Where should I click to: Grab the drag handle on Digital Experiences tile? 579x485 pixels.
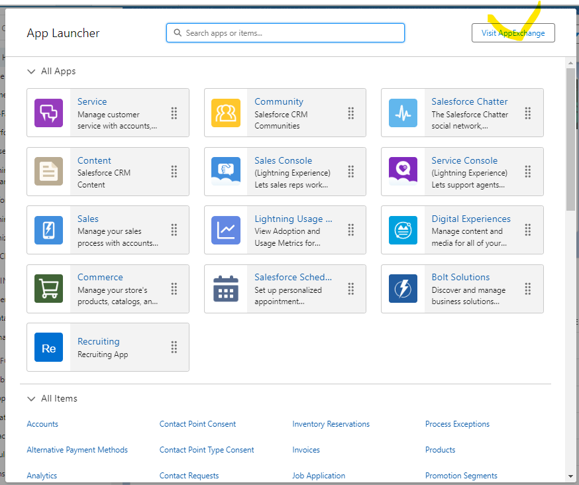tap(528, 230)
